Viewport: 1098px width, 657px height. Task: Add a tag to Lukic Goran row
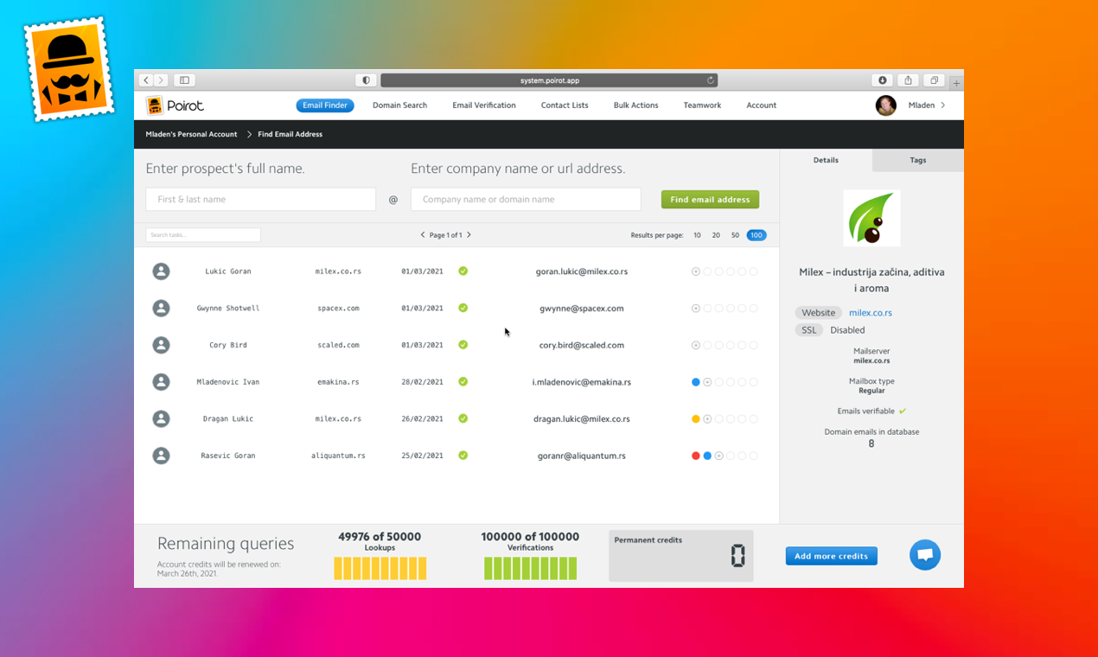(x=696, y=271)
